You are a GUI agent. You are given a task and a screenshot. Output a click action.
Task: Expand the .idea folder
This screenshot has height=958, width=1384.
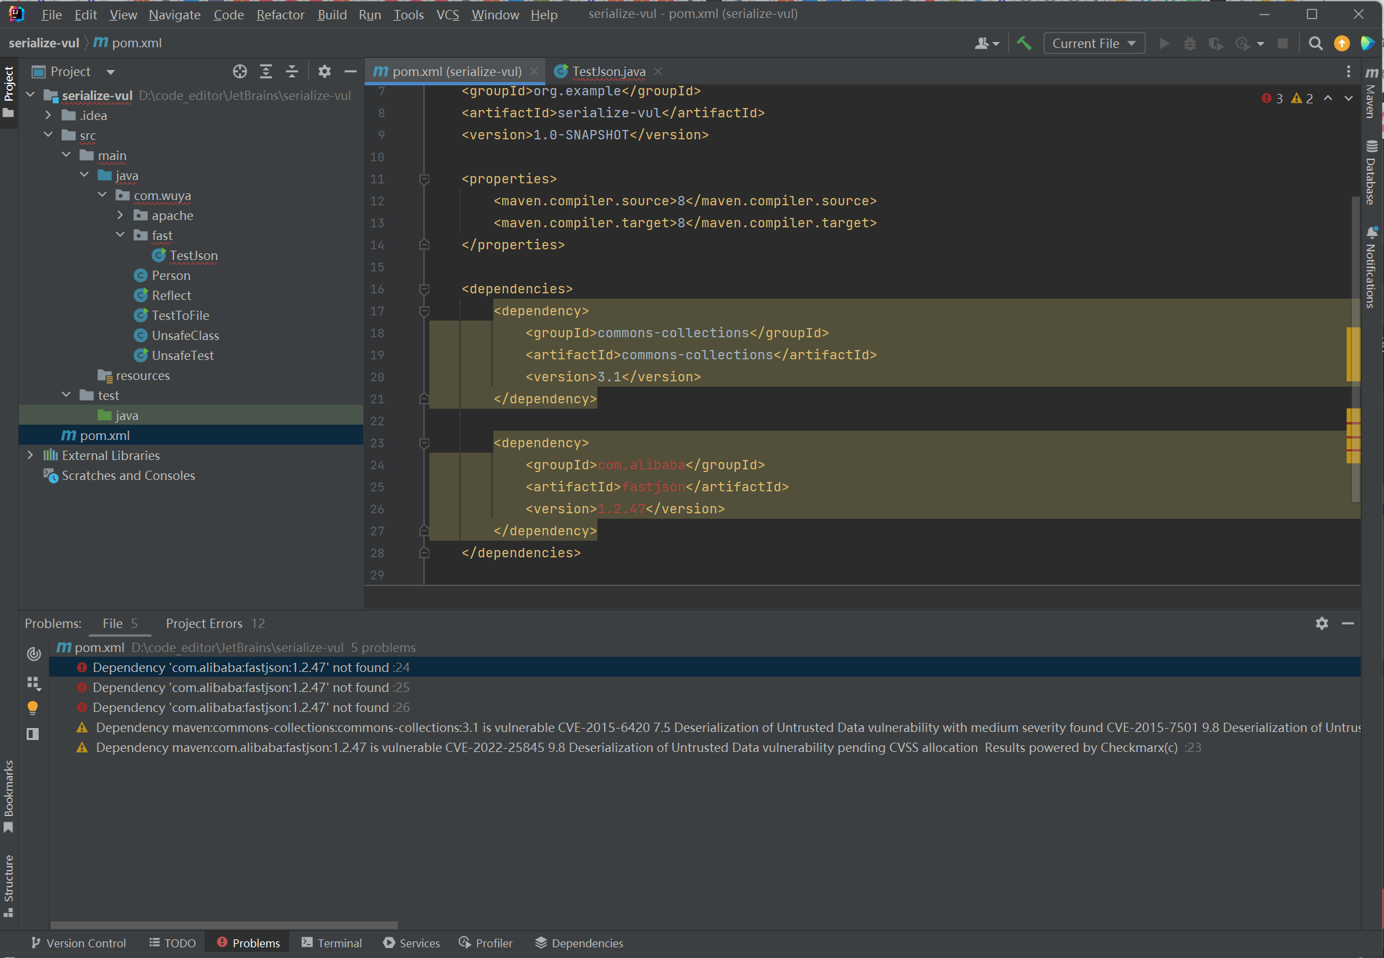point(48,115)
